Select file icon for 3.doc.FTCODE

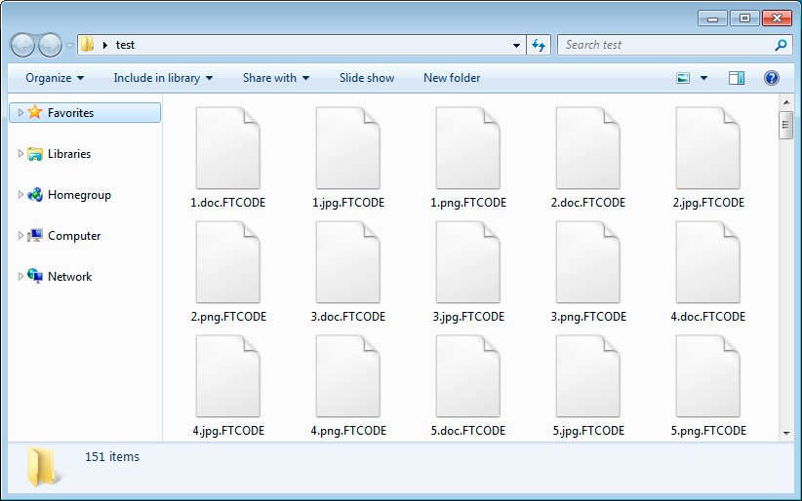click(347, 262)
